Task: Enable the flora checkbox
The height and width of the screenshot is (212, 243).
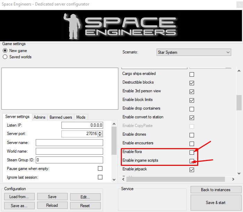Action: 192,152
